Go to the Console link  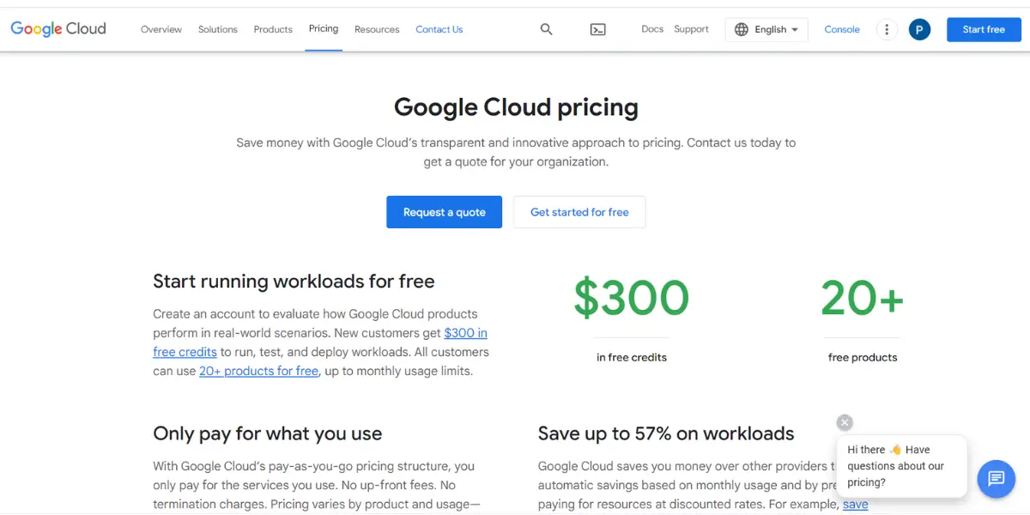[842, 29]
